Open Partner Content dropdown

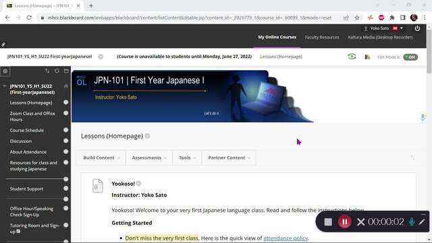[230, 157]
